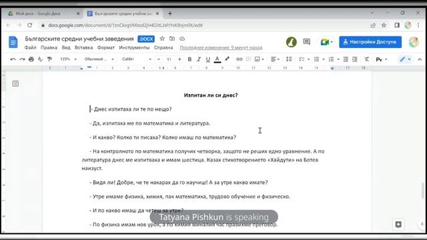427x240 pixels.
Task: Expand the numbered list options arrow
Action: [x=338, y=59]
